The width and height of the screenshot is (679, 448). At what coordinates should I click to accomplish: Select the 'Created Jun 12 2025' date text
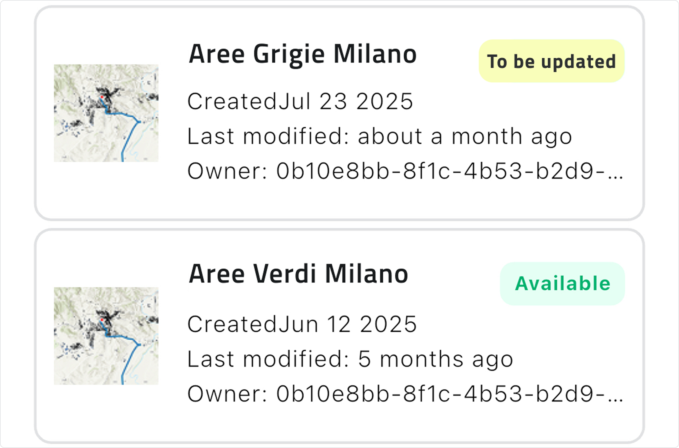pos(302,324)
